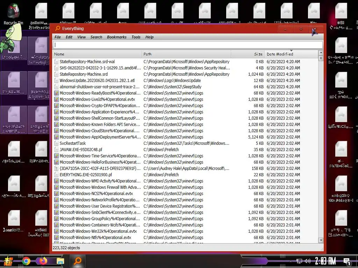Select Microsoft-Windows-Containers-Wcifs row name
This screenshot has width=358, height=268.
pos(100,225)
